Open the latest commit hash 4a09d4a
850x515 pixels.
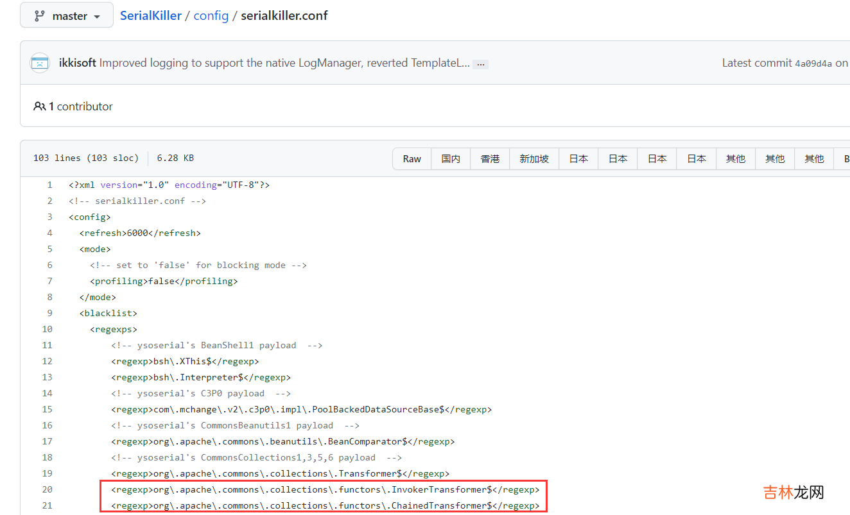[813, 63]
